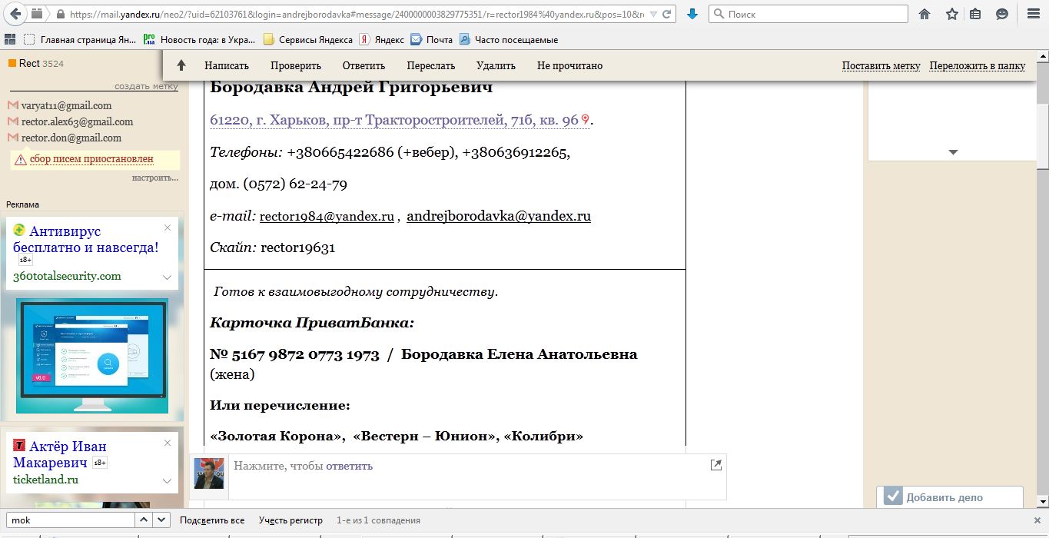The height and width of the screenshot is (538, 1049).
Task: Expand the ticketland.ru ad chevron
Action: (167, 481)
